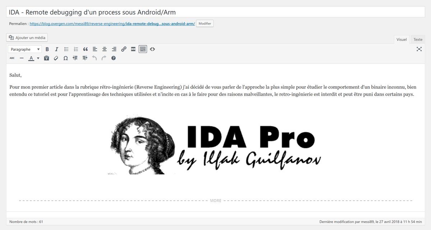Click 'Nombre de mots : 61' status text
The height and width of the screenshot is (230, 431).
point(26,222)
